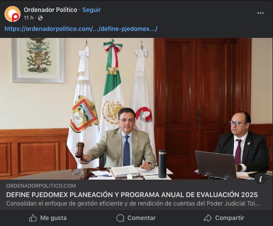Viewport: 273px width, 226px height.
Task: Follow the page with Seguir
Action: click(x=92, y=10)
